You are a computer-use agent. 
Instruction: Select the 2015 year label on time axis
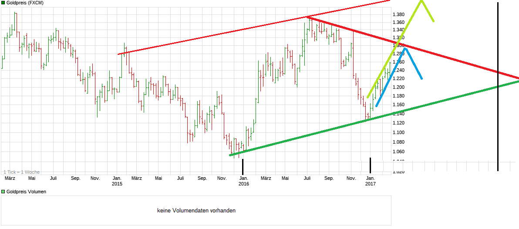tap(117, 184)
